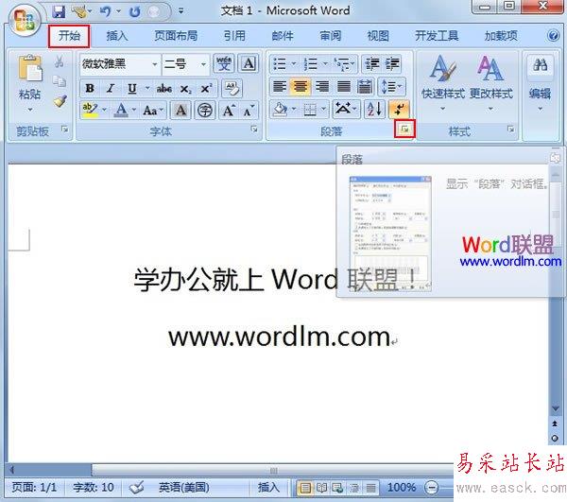This screenshot has height=502, width=567.
Task: Cut selection with the scissors icon
Action: tap(59, 61)
